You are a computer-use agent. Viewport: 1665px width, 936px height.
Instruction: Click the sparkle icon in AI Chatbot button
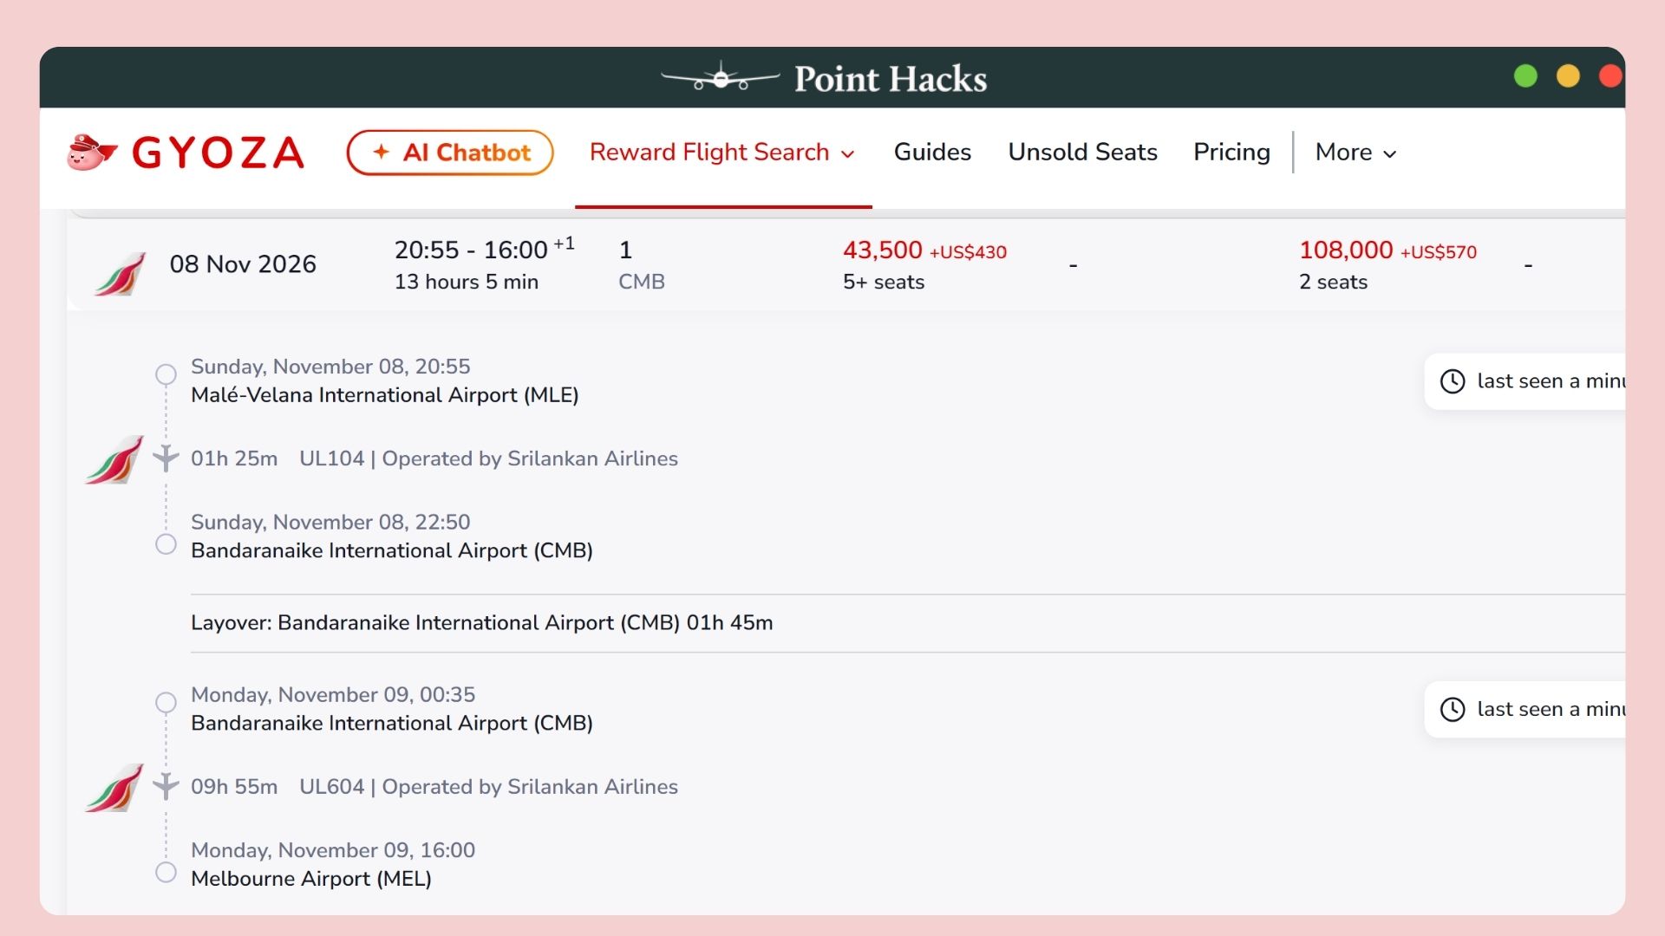(x=381, y=152)
